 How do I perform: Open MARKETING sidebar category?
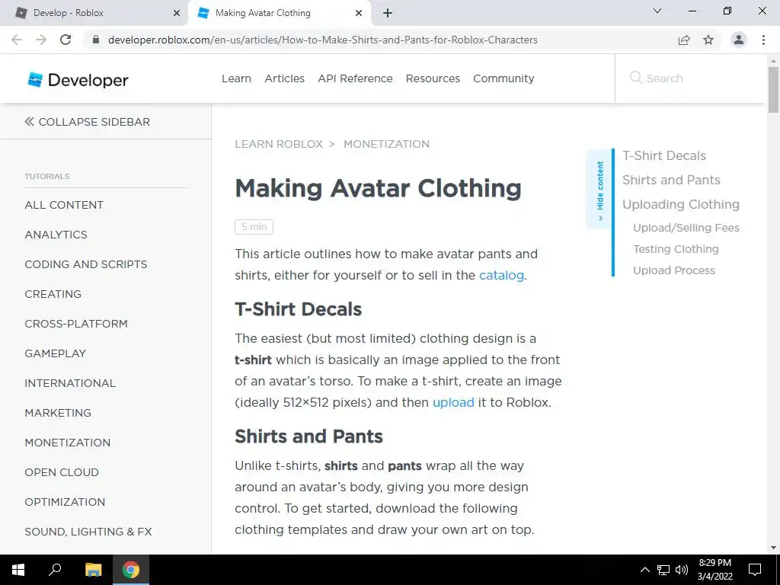click(58, 413)
